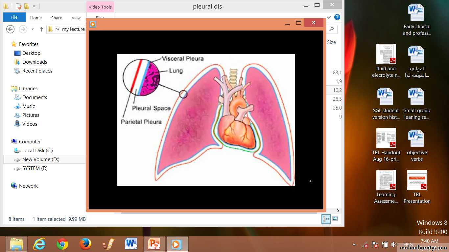
Task: Click the Back navigation arrow in Explorer
Action: click(x=11, y=29)
